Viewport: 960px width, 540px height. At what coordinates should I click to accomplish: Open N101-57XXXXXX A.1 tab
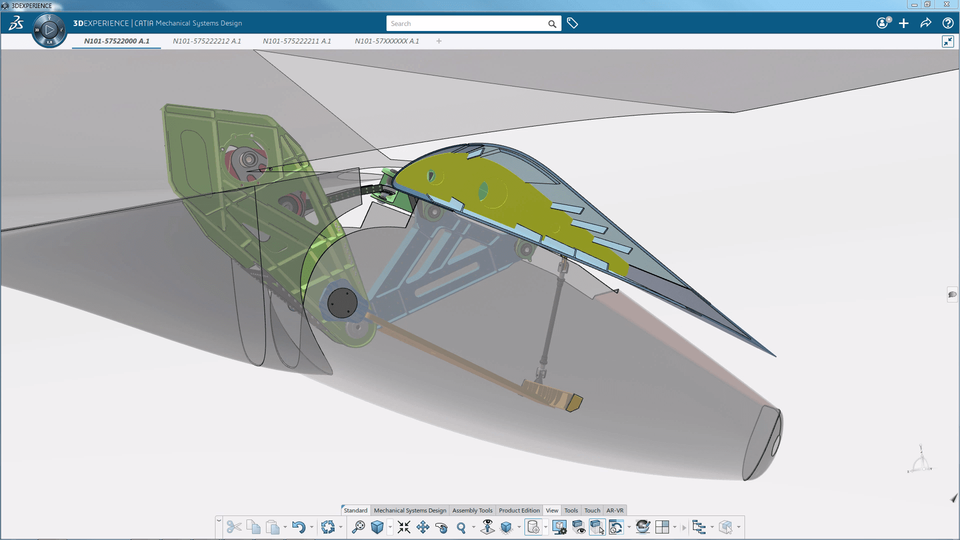[386, 41]
